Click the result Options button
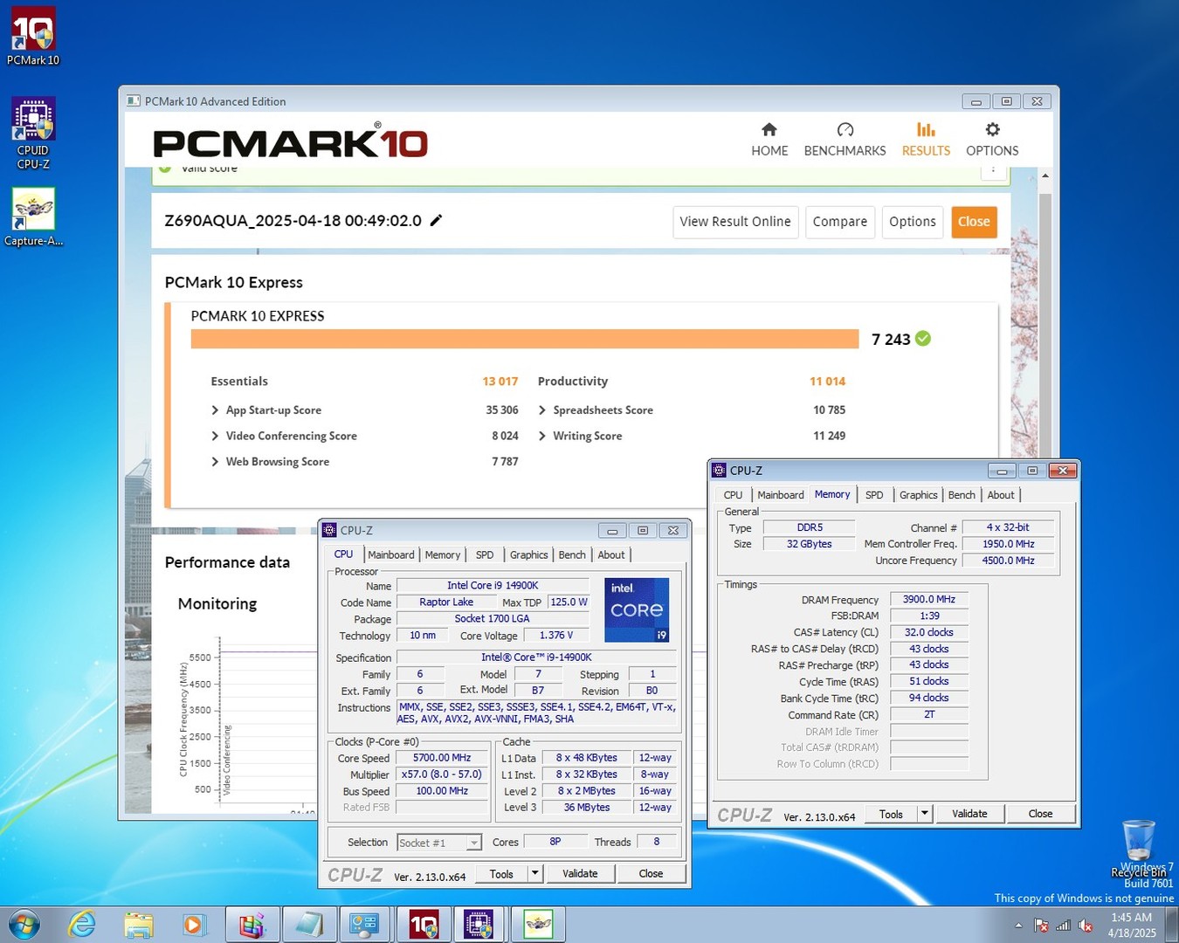Viewport: 1179px width, 943px height. tap(913, 222)
